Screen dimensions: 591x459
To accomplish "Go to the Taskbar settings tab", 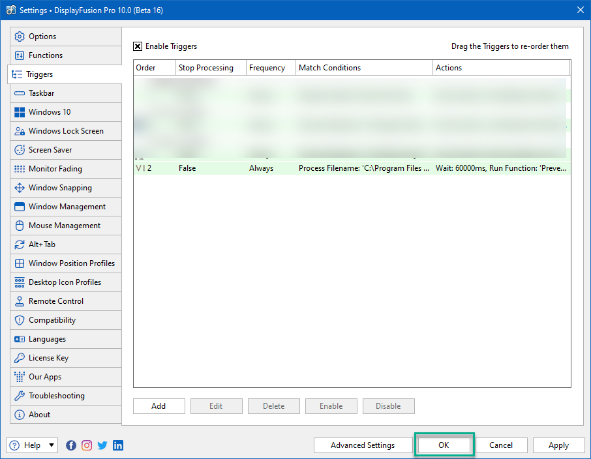I will coord(66,93).
